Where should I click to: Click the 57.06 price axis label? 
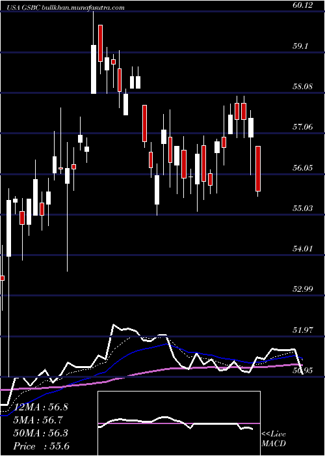303,127
